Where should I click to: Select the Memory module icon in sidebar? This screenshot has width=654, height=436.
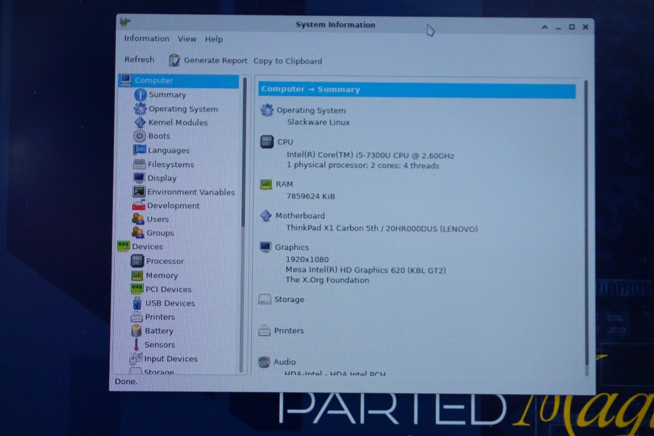(x=137, y=275)
